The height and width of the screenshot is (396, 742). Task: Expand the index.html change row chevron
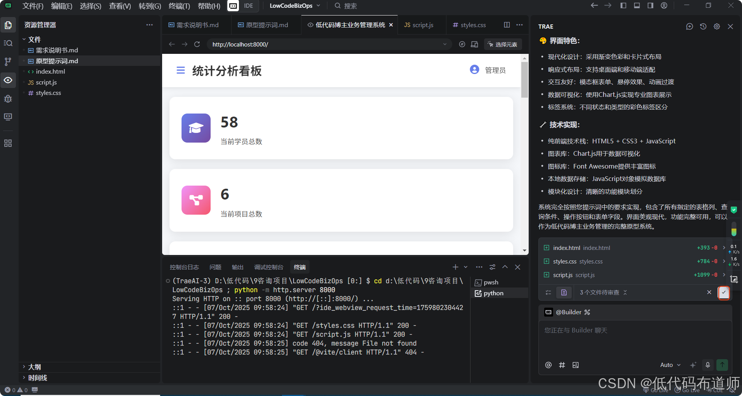[724, 248]
